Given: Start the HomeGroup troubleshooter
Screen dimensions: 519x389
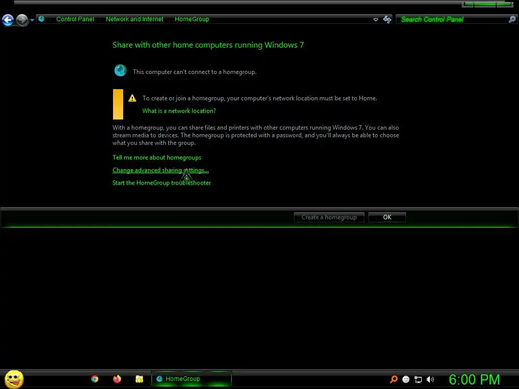Looking at the screenshot, I should pyautogui.click(x=162, y=182).
